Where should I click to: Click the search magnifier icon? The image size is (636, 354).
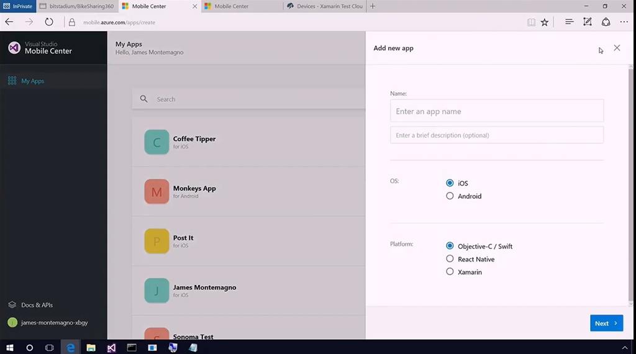click(144, 99)
